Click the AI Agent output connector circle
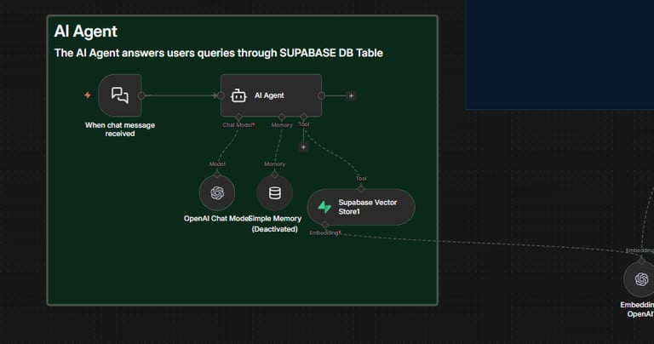 (321, 96)
